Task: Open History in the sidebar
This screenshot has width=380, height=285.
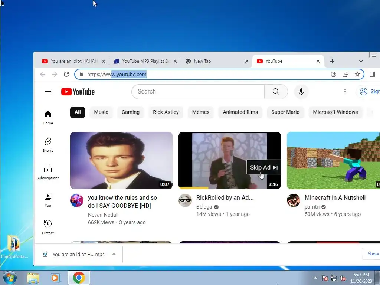Action: [x=48, y=227]
